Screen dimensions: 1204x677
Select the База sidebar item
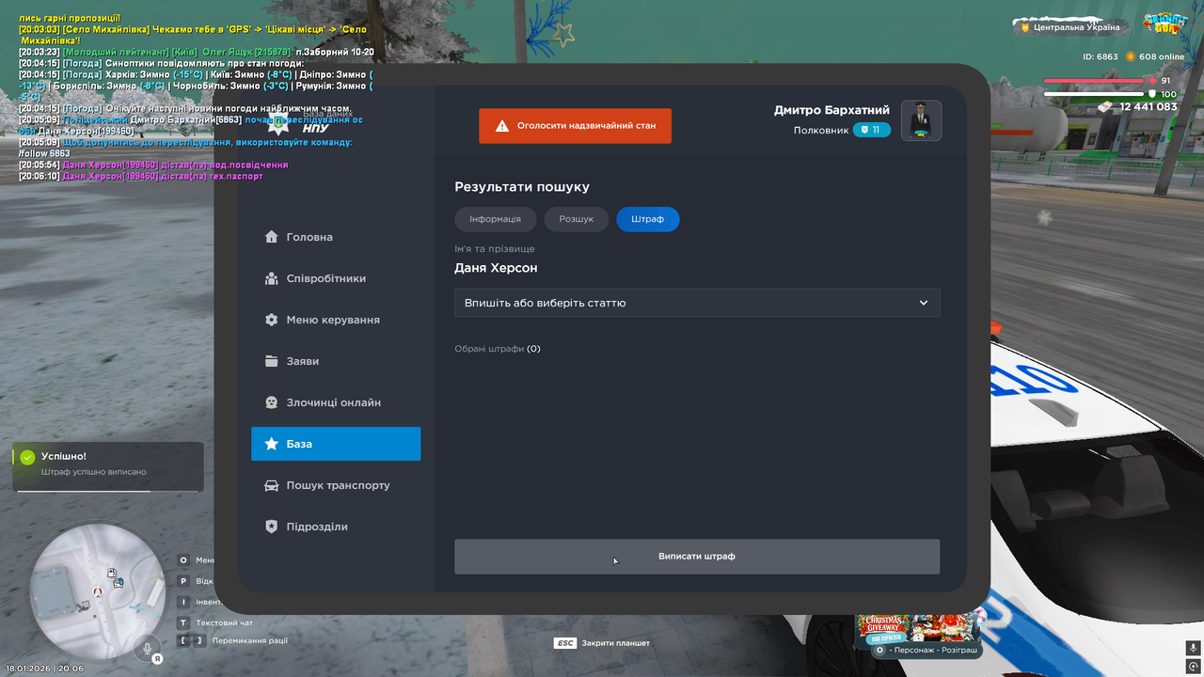[x=336, y=444]
